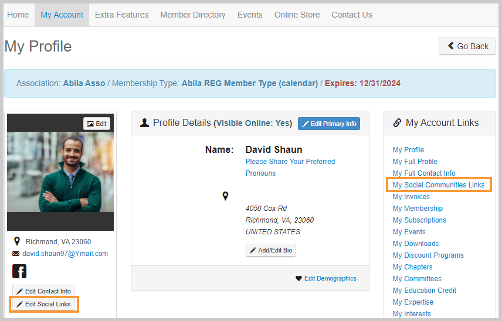Switch to the Member Directory tab
This screenshot has width=502, height=321.
click(193, 15)
